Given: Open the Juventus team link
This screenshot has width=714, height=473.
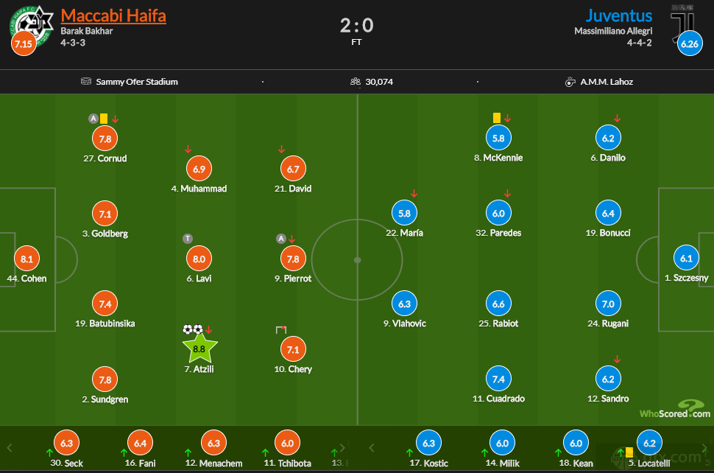Looking at the screenshot, I should coord(618,16).
